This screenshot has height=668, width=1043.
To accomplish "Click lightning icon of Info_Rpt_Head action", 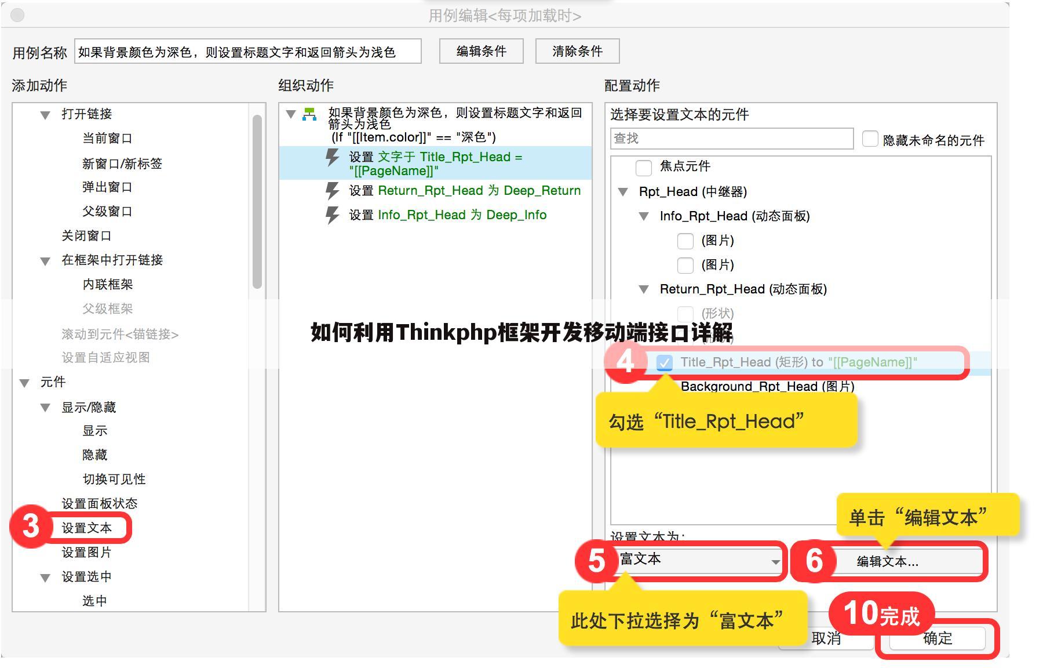I will tap(332, 215).
